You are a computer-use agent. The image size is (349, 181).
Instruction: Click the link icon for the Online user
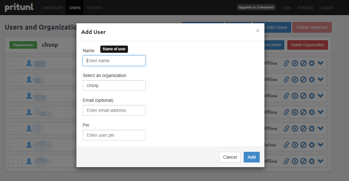tap(286, 145)
